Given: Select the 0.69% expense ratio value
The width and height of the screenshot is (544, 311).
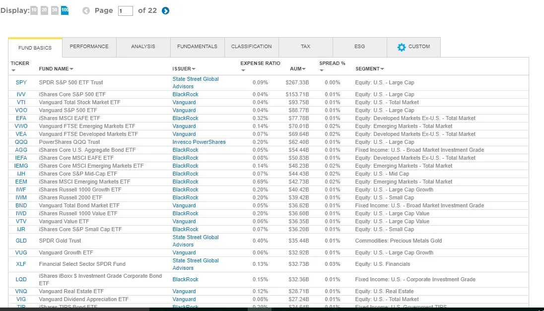Looking at the screenshot, I should pyautogui.click(x=260, y=182).
